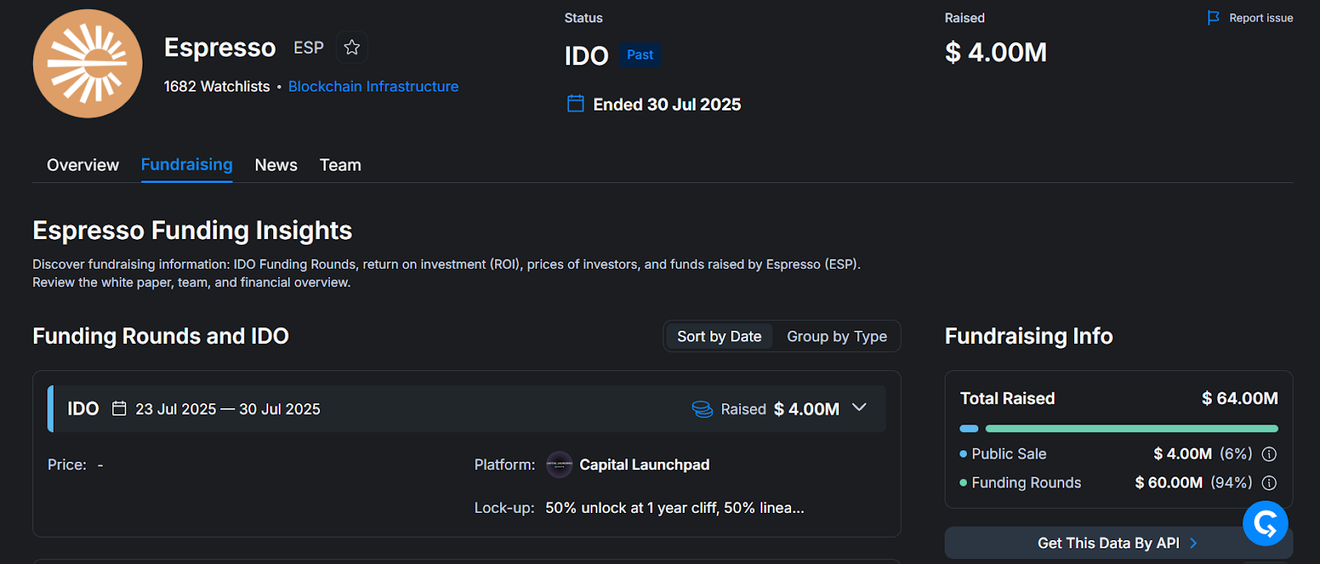Click the calendar icon beside Ended date

[x=576, y=104]
